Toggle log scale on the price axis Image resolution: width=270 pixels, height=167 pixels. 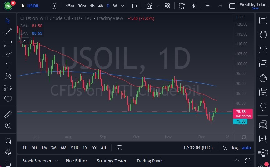pyautogui.click(x=235, y=148)
